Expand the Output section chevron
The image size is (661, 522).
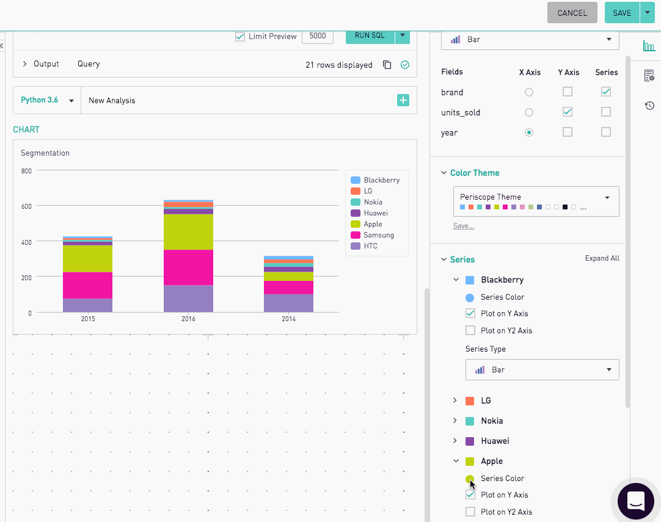coord(24,63)
